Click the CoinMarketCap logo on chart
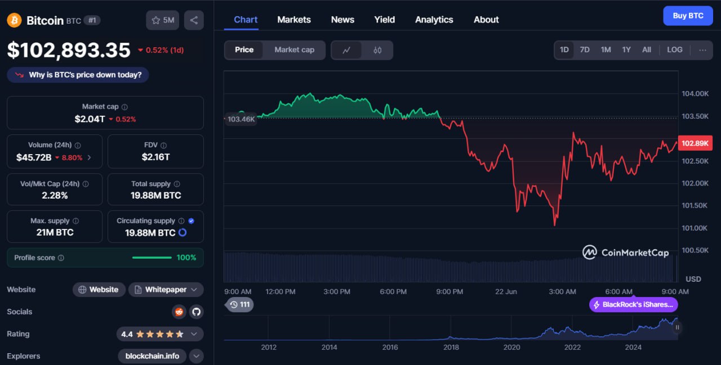The image size is (721, 365). pos(626,253)
